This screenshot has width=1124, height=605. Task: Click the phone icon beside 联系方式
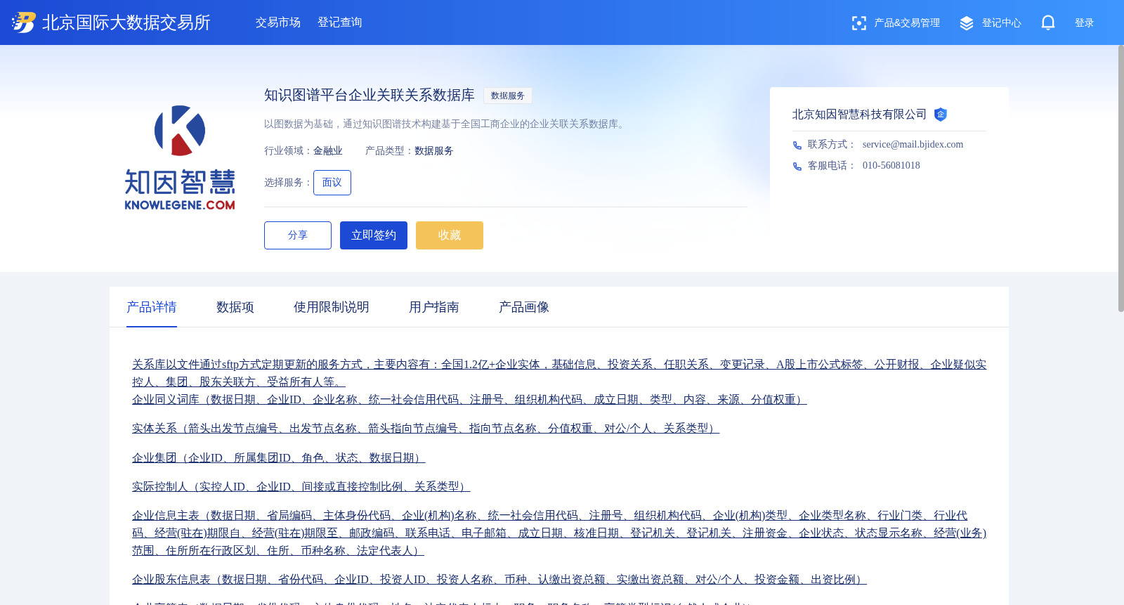click(797, 145)
